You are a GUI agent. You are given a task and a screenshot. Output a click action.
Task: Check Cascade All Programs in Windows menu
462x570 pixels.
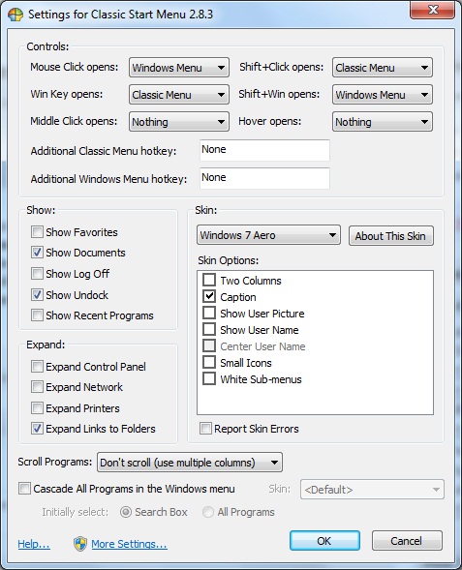click(x=24, y=488)
